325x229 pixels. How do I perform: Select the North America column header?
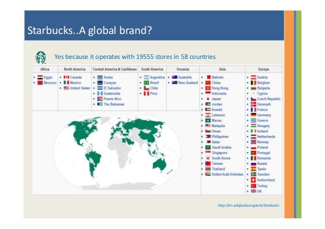click(x=74, y=69)
